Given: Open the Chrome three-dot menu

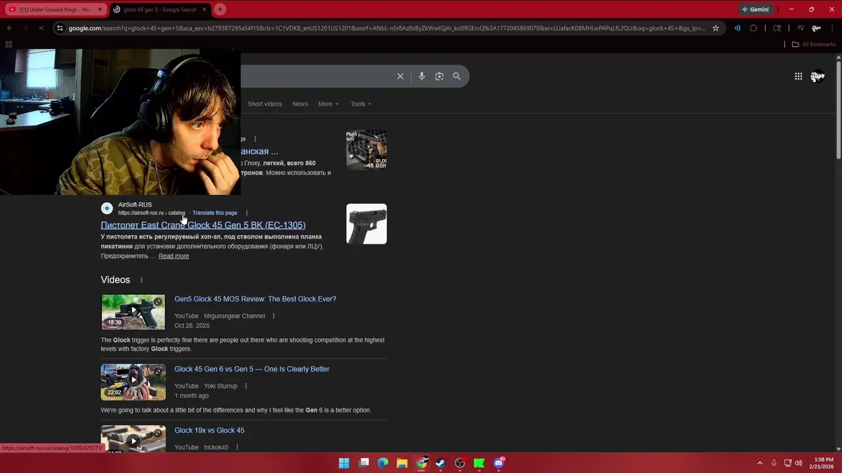Looking at the screenshot, I should pos(833,28).
